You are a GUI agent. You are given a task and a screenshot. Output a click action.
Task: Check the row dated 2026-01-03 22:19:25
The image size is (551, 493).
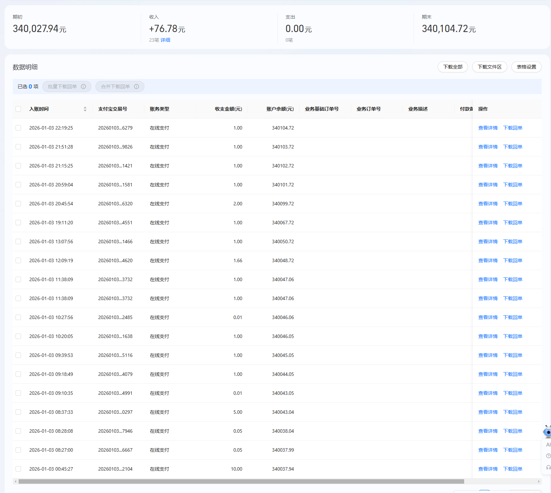[x=18, y=128]
